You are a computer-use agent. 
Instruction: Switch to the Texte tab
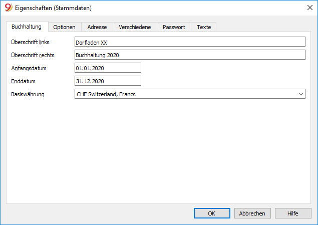[204, 27]
